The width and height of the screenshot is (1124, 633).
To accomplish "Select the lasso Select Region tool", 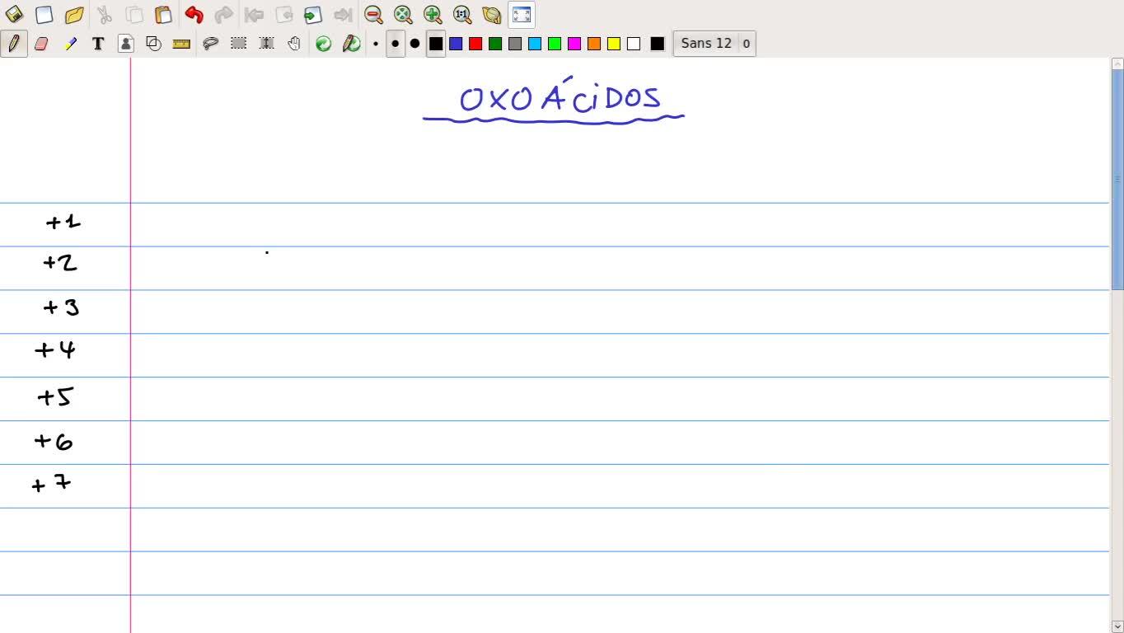I will coord(211,44).
